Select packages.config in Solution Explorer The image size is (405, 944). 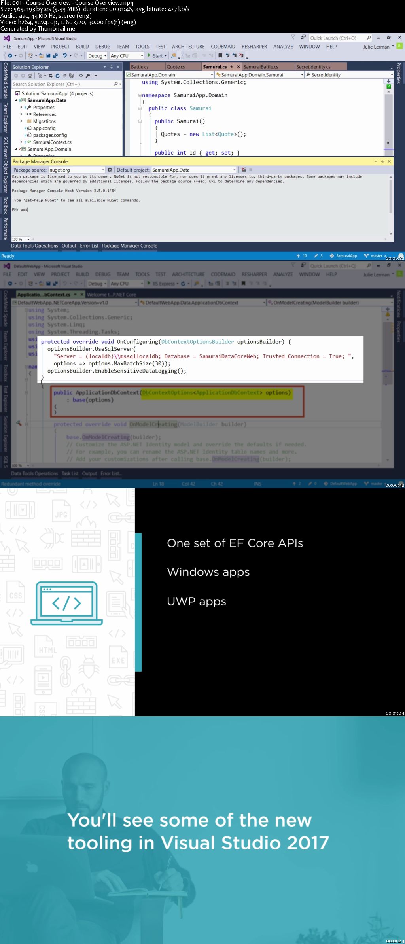(50, 135)
